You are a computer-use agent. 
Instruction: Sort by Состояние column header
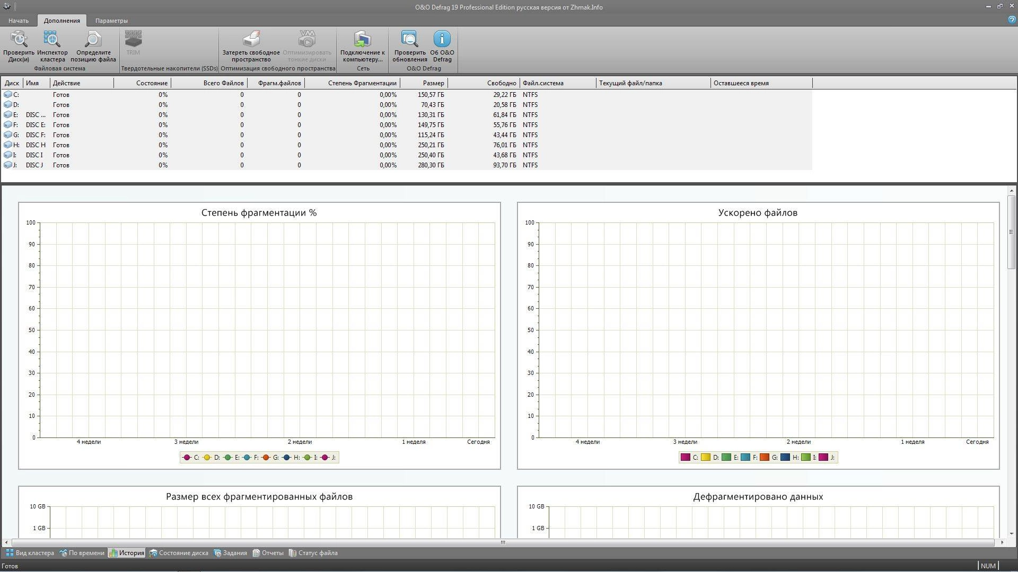[x=142, y=83]
